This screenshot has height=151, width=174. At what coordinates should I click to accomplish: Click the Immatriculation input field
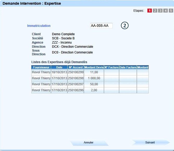point(101,26)
